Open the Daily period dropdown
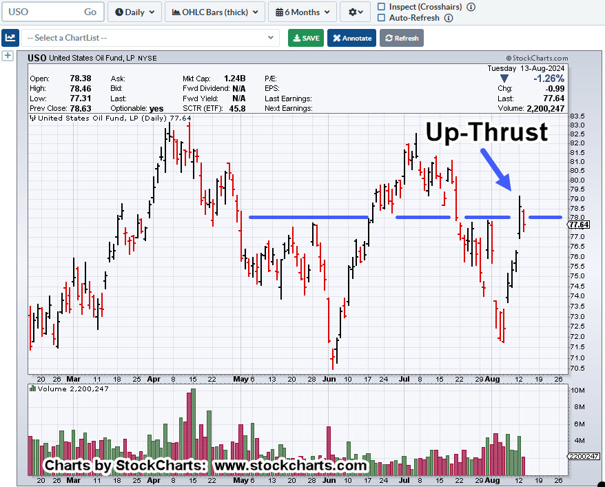 [135, 12]
